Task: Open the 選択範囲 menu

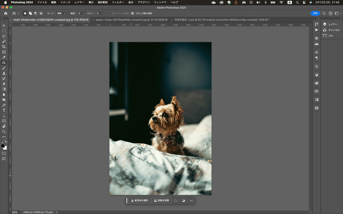Action: (102, 2)
